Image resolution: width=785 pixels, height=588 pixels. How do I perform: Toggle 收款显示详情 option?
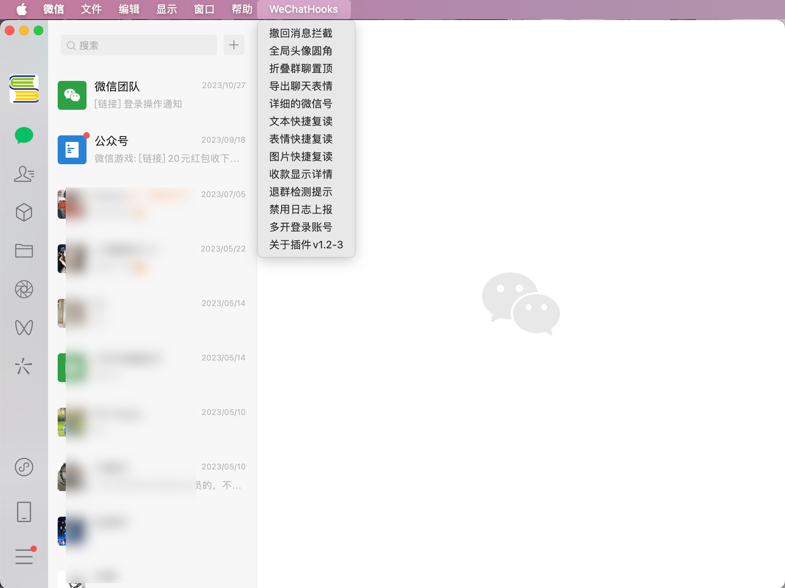coord(306,174)
